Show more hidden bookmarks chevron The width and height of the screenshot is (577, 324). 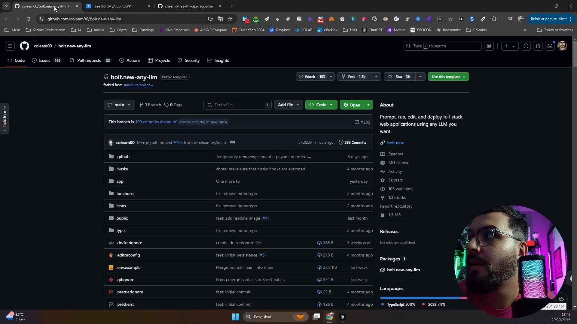(525, 30)
